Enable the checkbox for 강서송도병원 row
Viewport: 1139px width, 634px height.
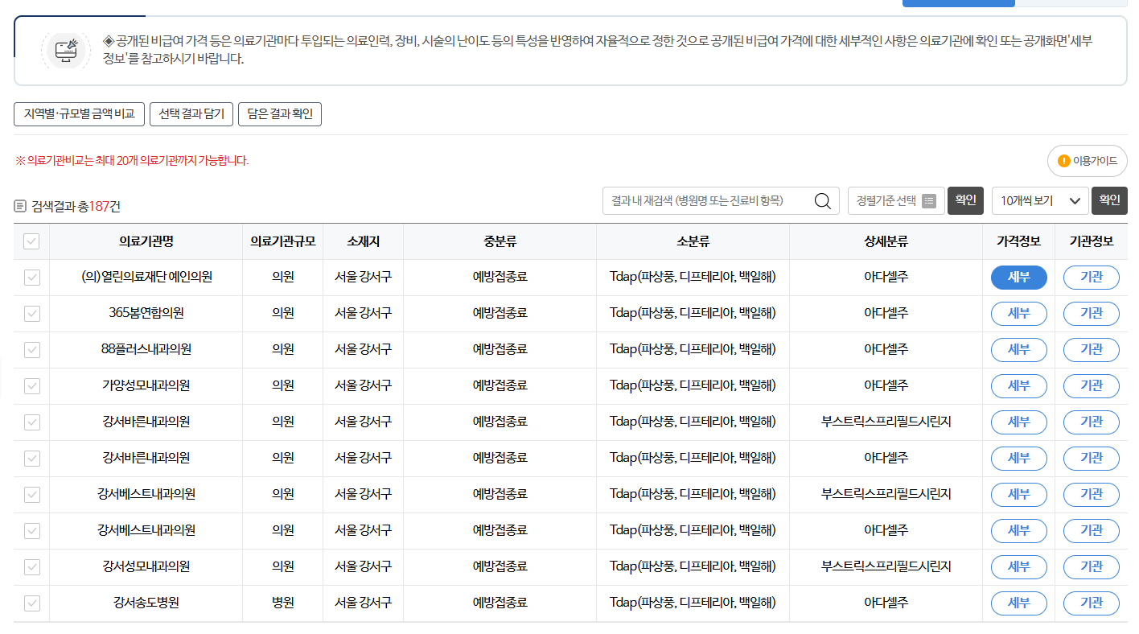31,603
